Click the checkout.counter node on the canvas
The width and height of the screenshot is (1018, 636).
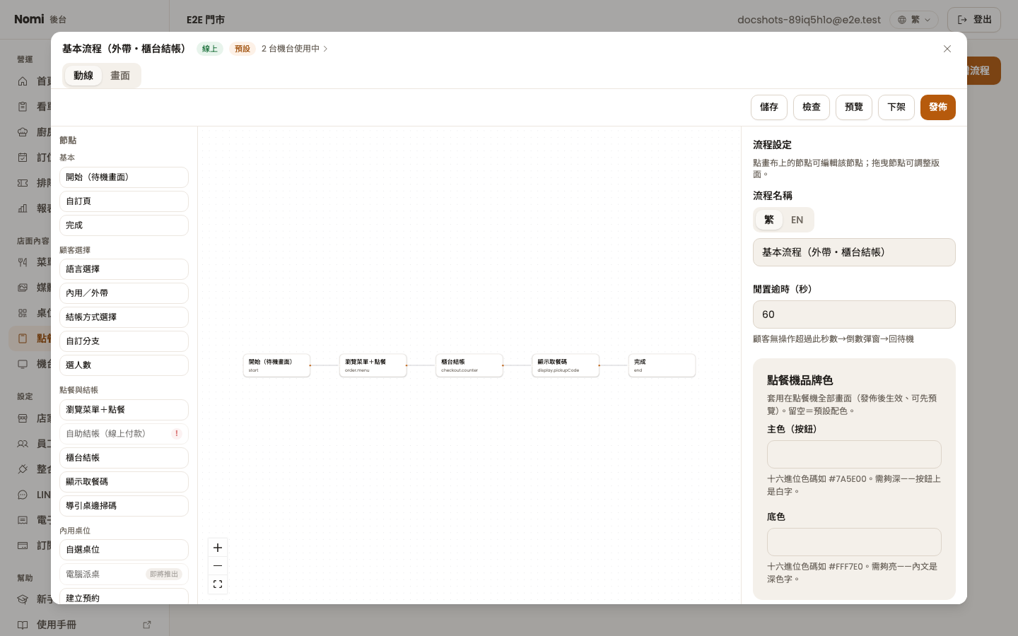(x=469, y=365)
